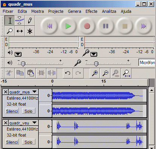Open the Efecte menu
156x149 pixels.
pyautogui.click(x=92, y=11)
